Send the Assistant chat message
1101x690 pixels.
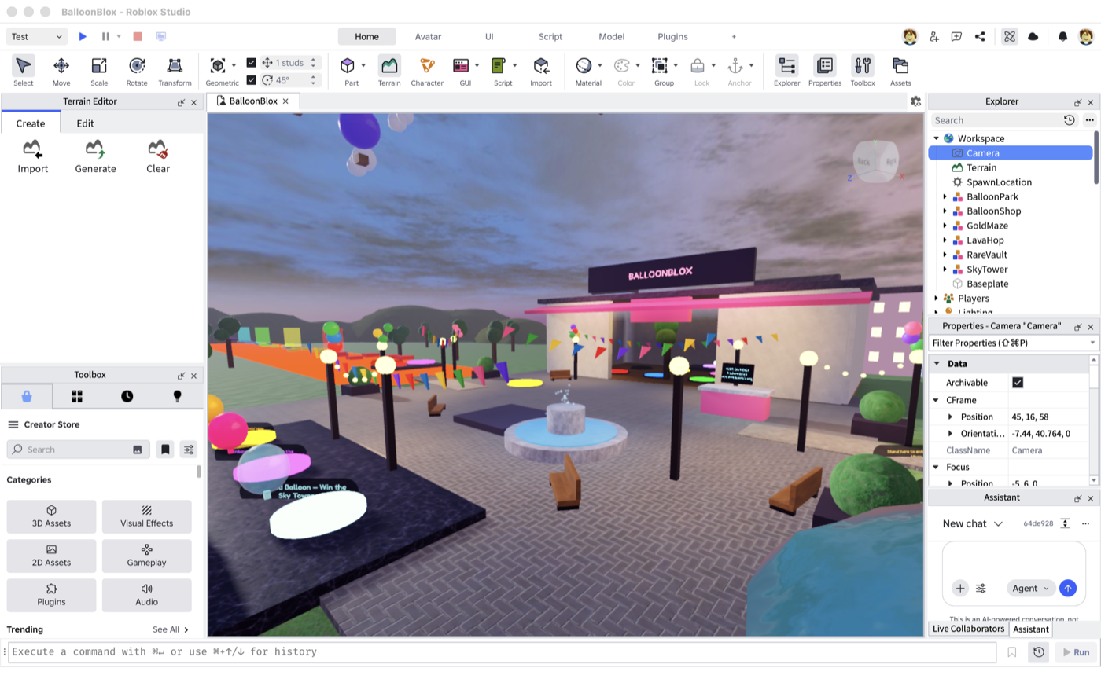pos(1067,589)
